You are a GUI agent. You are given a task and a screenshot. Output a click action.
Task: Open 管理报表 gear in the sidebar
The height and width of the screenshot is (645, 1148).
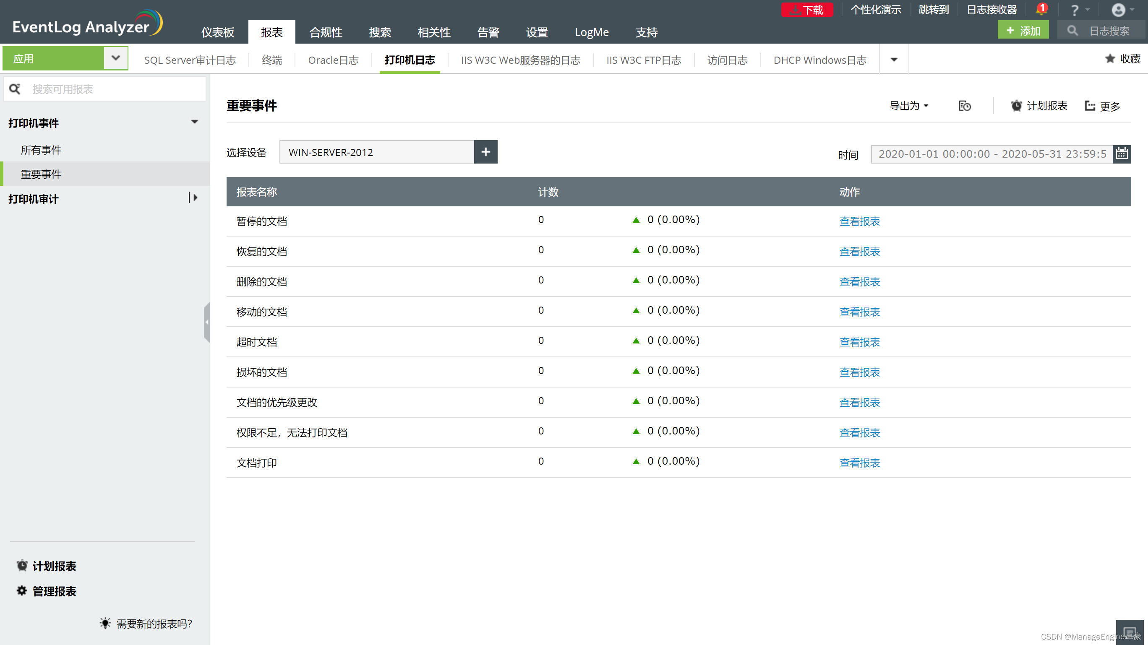point(46,591)
